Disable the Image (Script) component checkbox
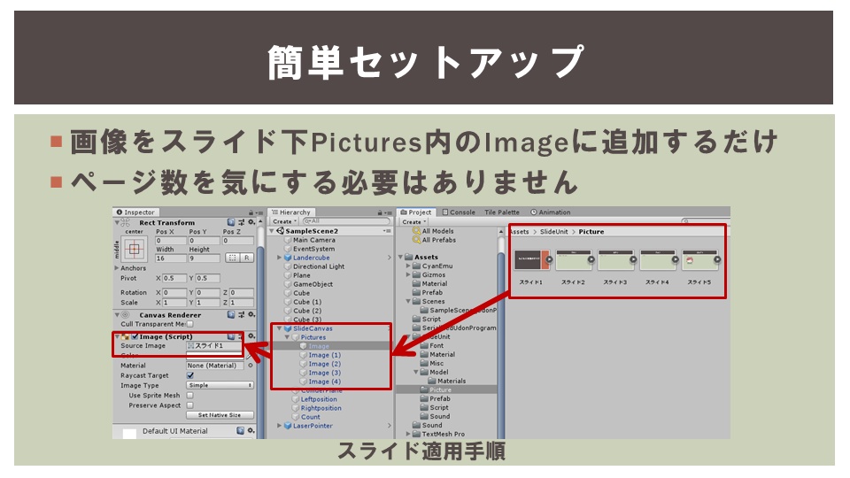Screen dimensions: 850x478 (135, 336)
